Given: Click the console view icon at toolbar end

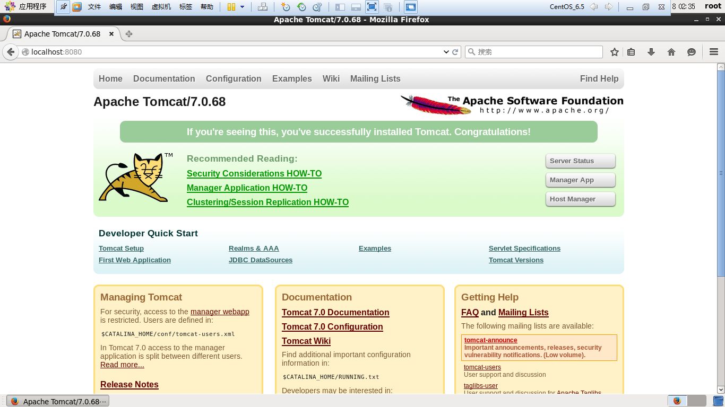Looking at the screenshot, I should coord(411,7).
